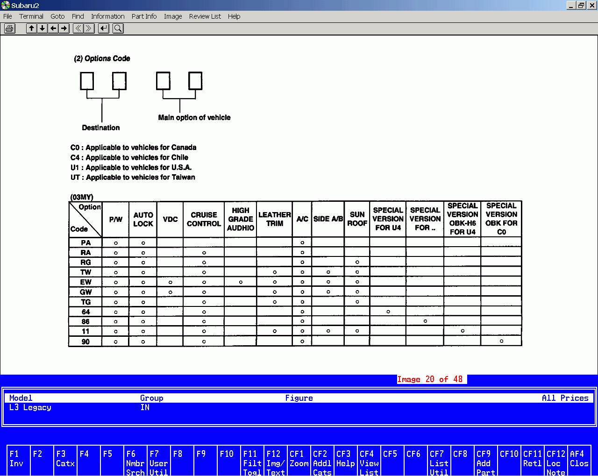598x476 pixels.
Task: Open the Find menu
Action: 78,16
